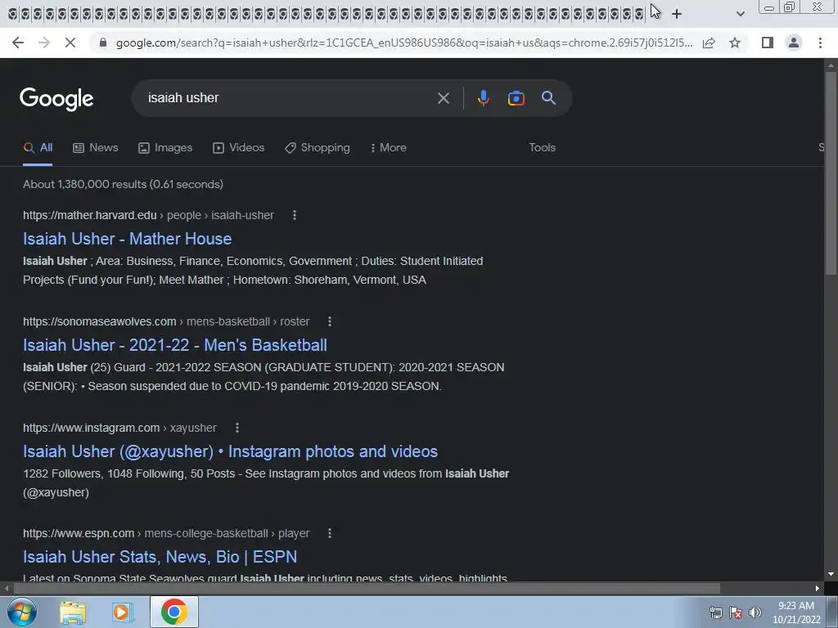The image size is (838, 628).
Task: Select the All results tab
Action: (38, 148)
